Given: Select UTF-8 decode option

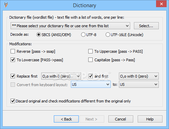Looking at the screenshot, I should (x=83, y=35).
